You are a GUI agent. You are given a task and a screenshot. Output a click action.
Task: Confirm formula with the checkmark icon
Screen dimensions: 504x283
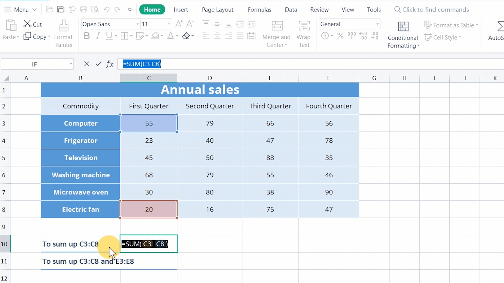tap(98, 64)
